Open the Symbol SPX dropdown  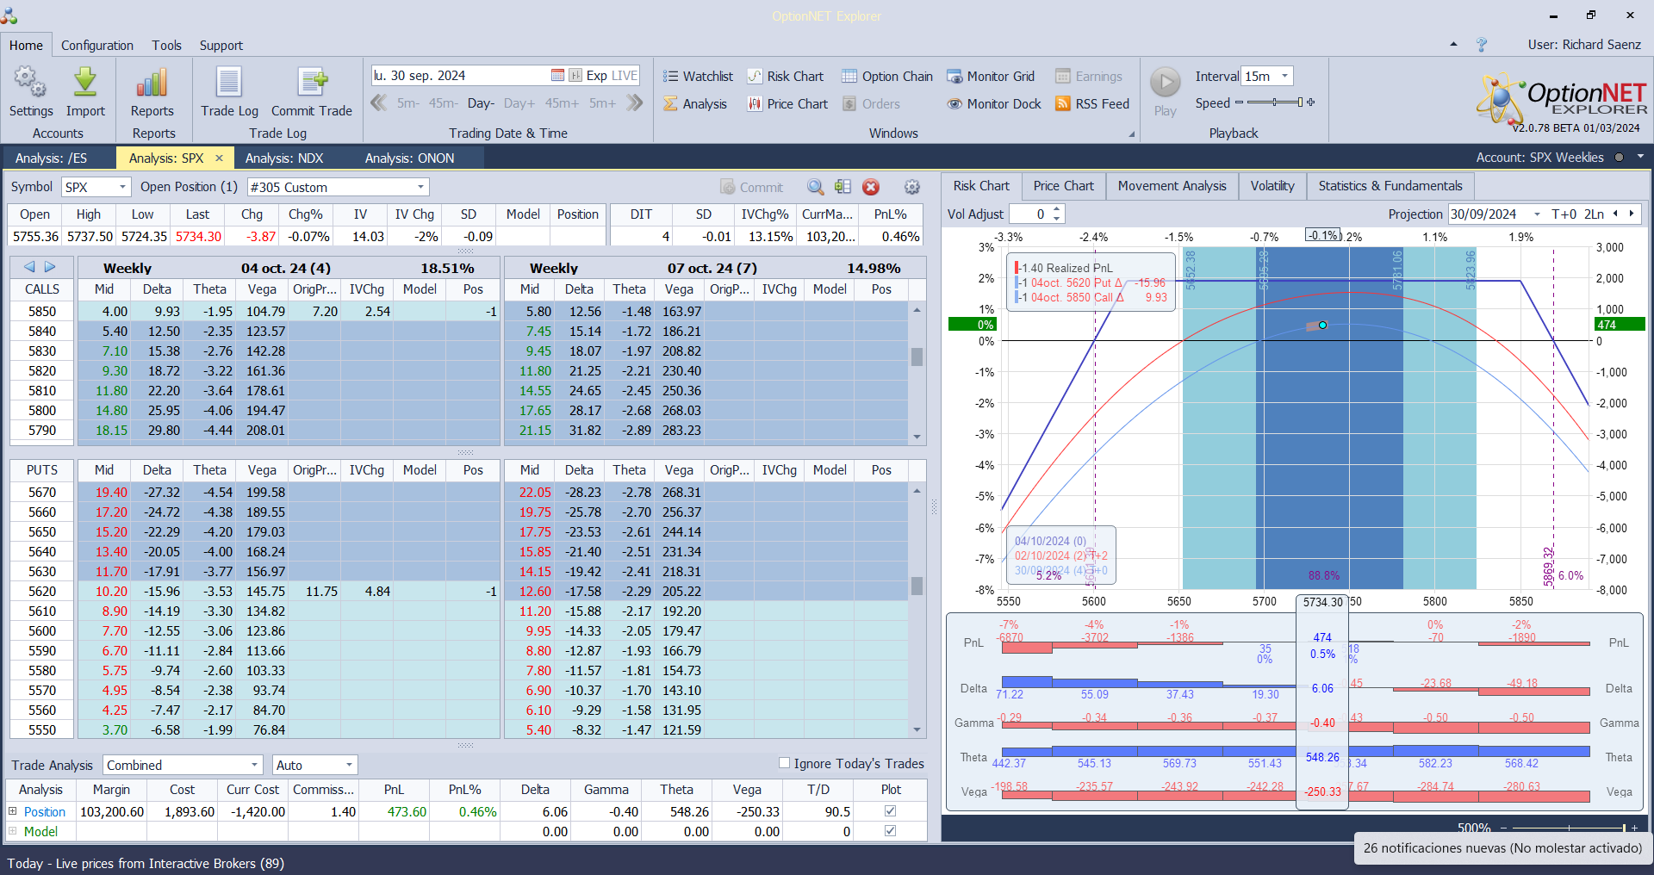click(x=122, y=187)
